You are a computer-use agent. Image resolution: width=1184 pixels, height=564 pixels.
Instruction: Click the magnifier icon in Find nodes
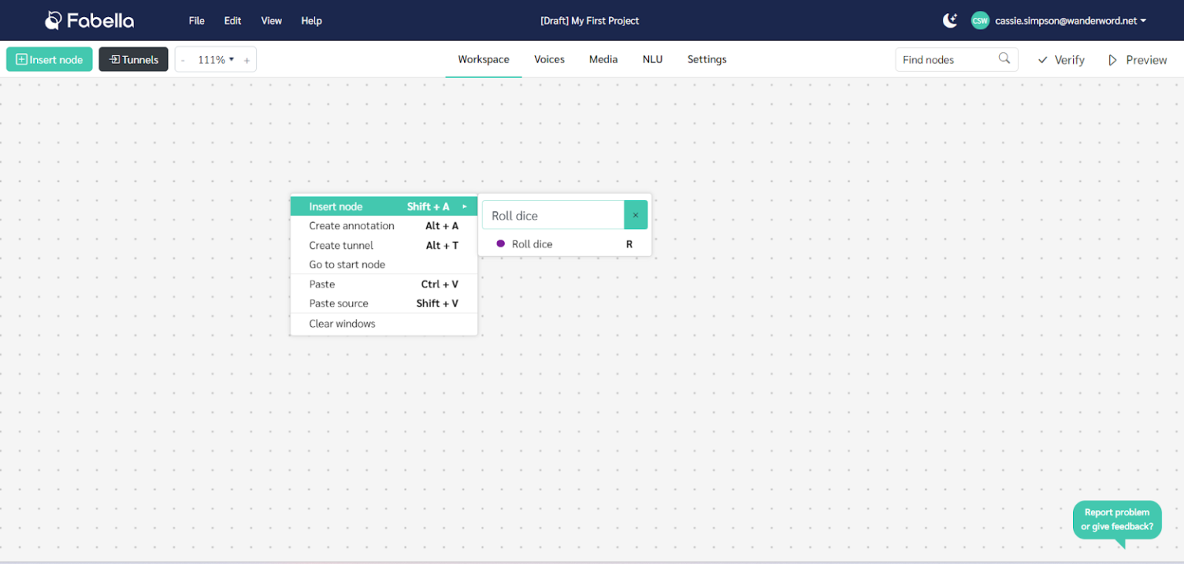click(1004, 59)
